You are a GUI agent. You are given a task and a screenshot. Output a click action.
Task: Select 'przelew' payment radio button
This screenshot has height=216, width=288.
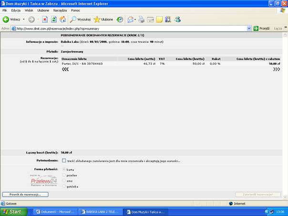click(x=64, y=175)
